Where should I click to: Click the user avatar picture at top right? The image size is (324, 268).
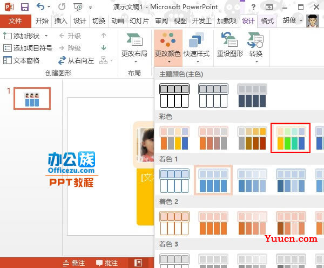tap(312, 21)
